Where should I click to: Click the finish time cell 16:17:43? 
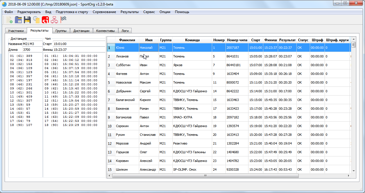click(271, 169)
